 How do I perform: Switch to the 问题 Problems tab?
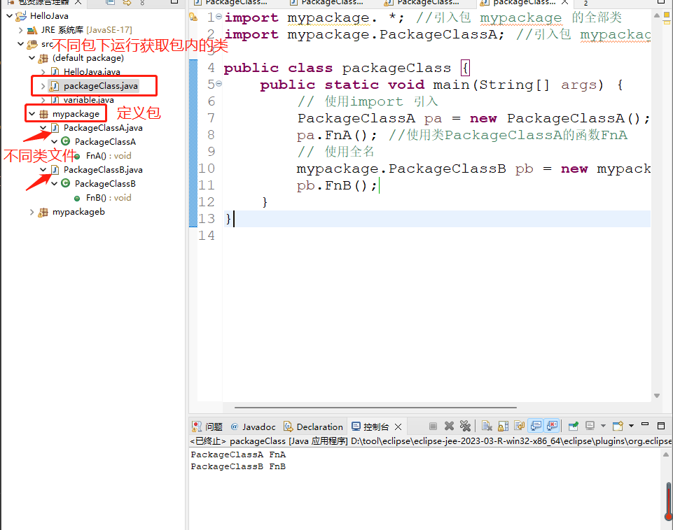coord(207,427)
